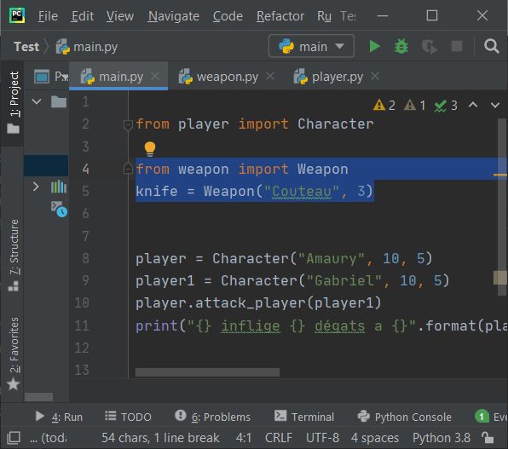The width and height of the screenshot is (508, 449).
Task: Open project view mode dropdown Pr
Action: [x=61, y=77]
